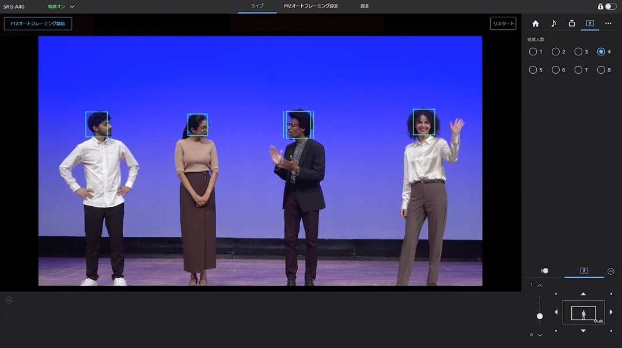Pan camera right with right arrow

pos(611,312)
